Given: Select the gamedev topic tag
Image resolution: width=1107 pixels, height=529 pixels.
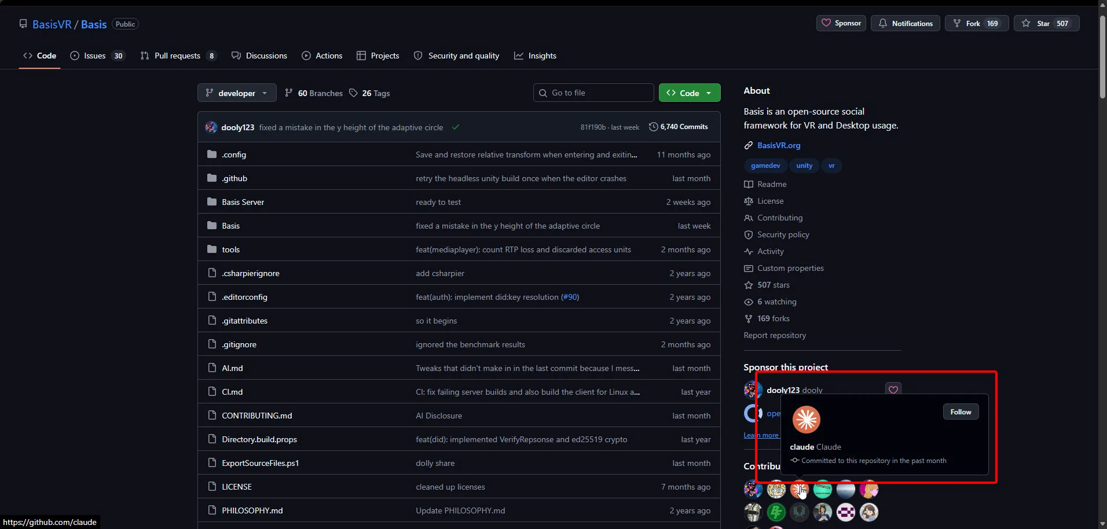Looking at the screenshot, I should tap(765, 166).
